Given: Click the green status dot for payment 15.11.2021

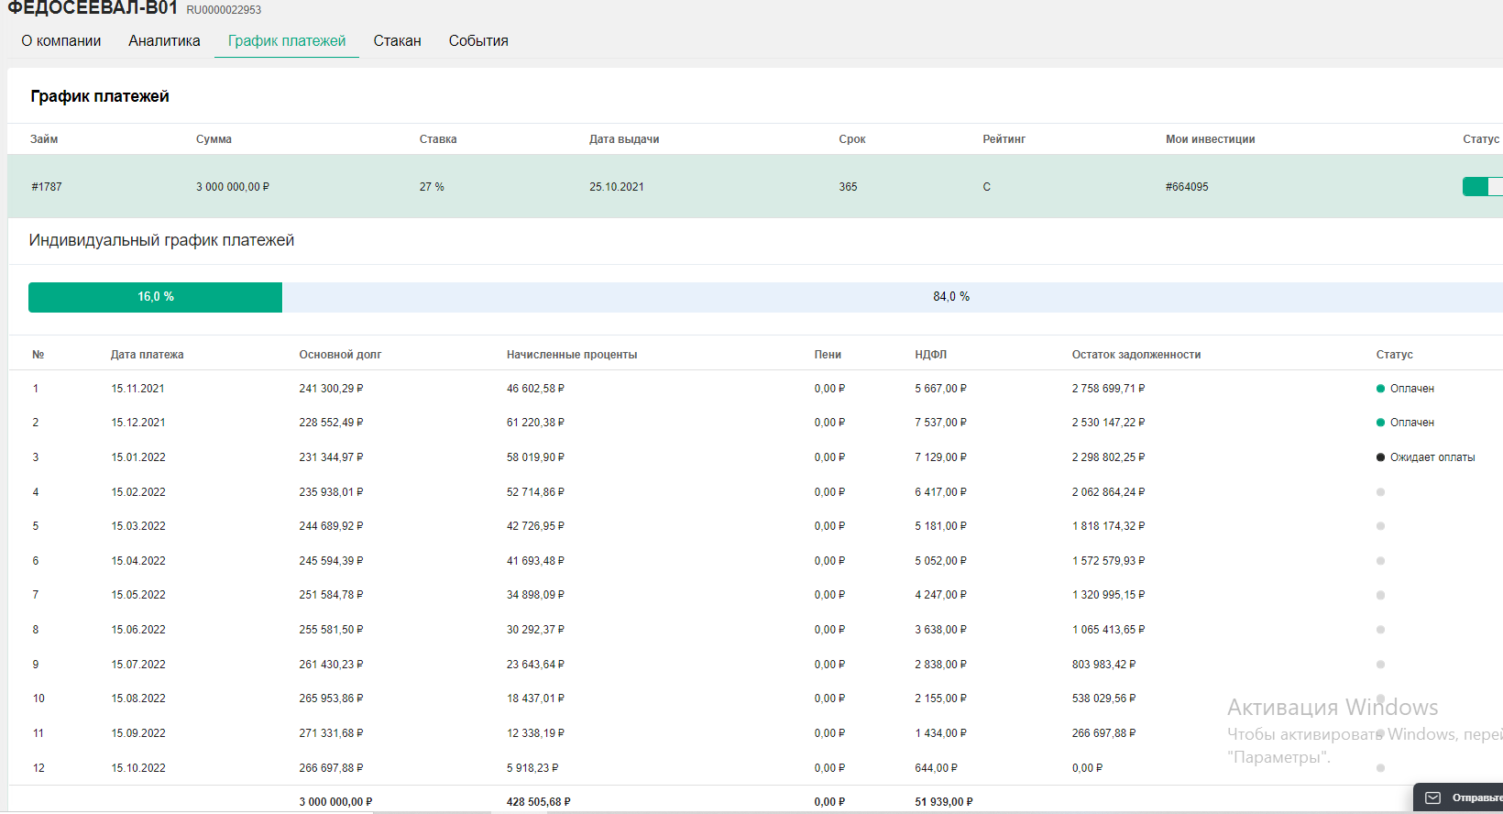Looking at the screenshot, I should point(1380,389).
